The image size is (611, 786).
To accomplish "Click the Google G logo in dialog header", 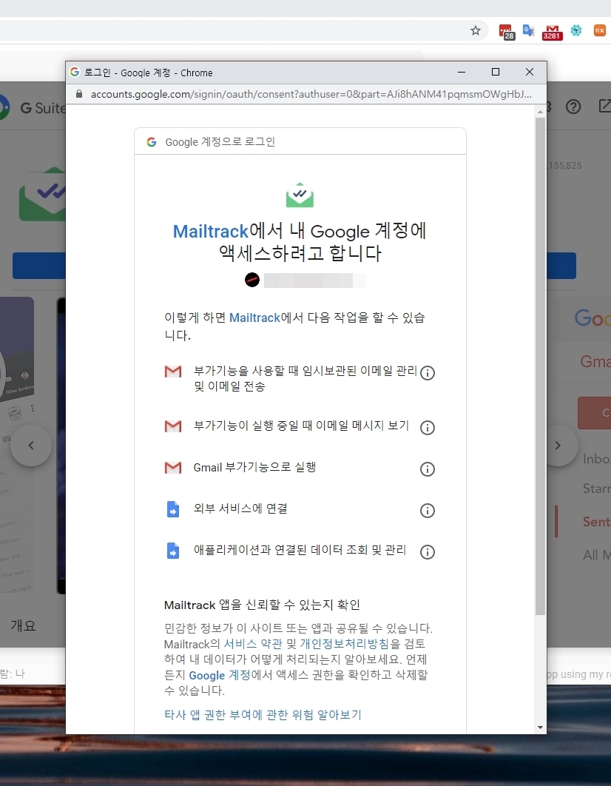I will tap(151, 142).
